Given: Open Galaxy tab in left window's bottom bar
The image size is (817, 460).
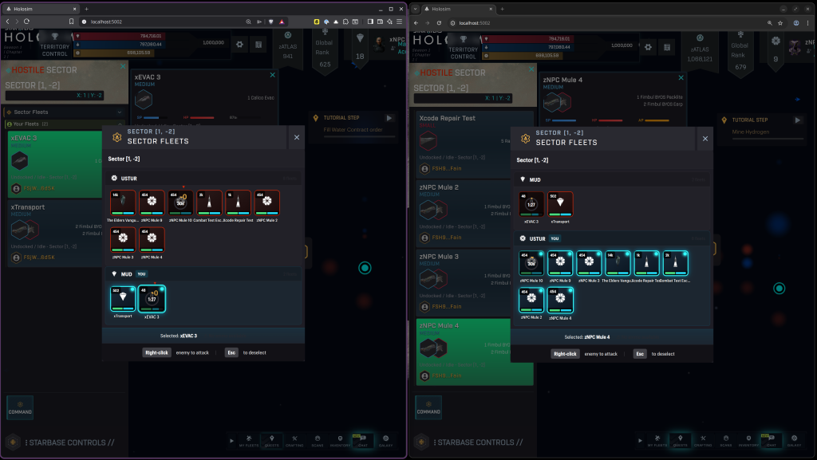Looking at the screenshot, I should pyautogui.click(x=386, y=441).
